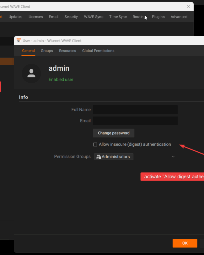Open Plugins tab in background window
The height and width of the screenshot is (255, 204).
point(158,17)
